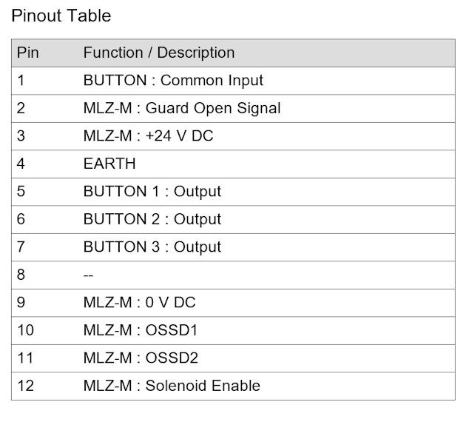Select the BUTTON 1 : Output row
Screen dimensions: 466x422
233,192
